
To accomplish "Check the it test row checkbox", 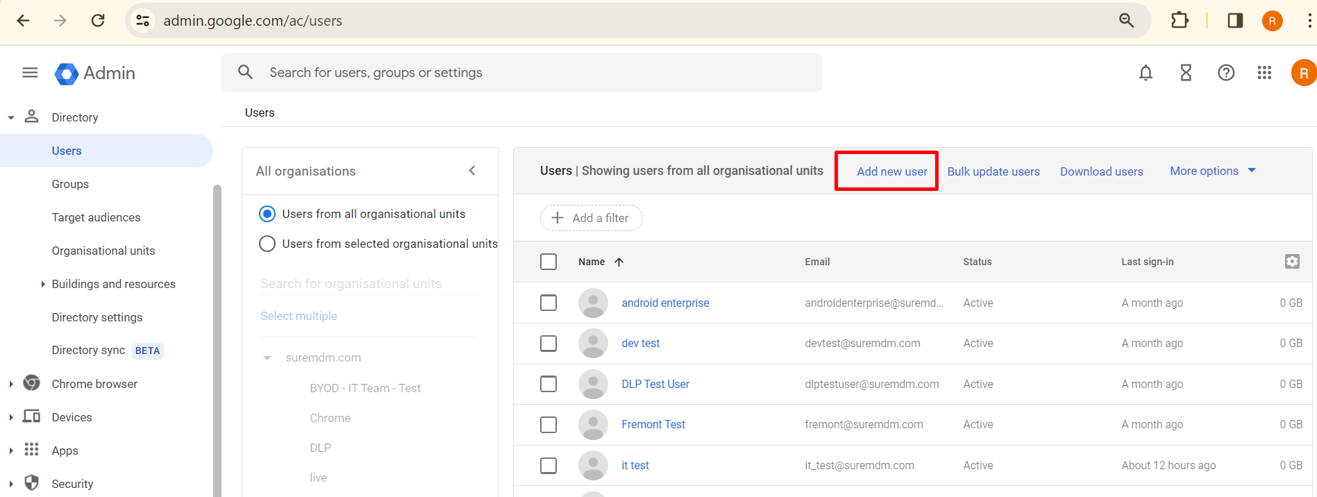I will click(548, 465).
